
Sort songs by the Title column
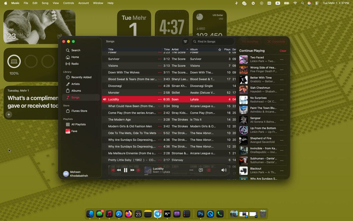[x=111, y=49]
